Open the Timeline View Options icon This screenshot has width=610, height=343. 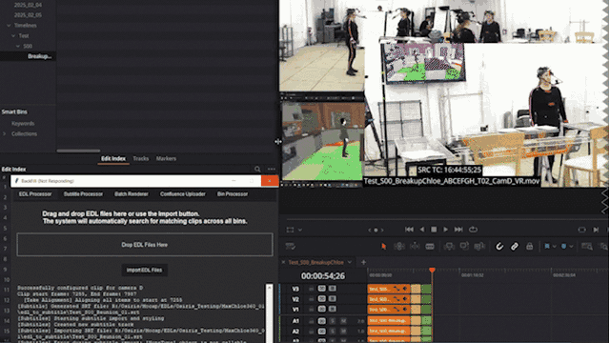coord(290,246)
